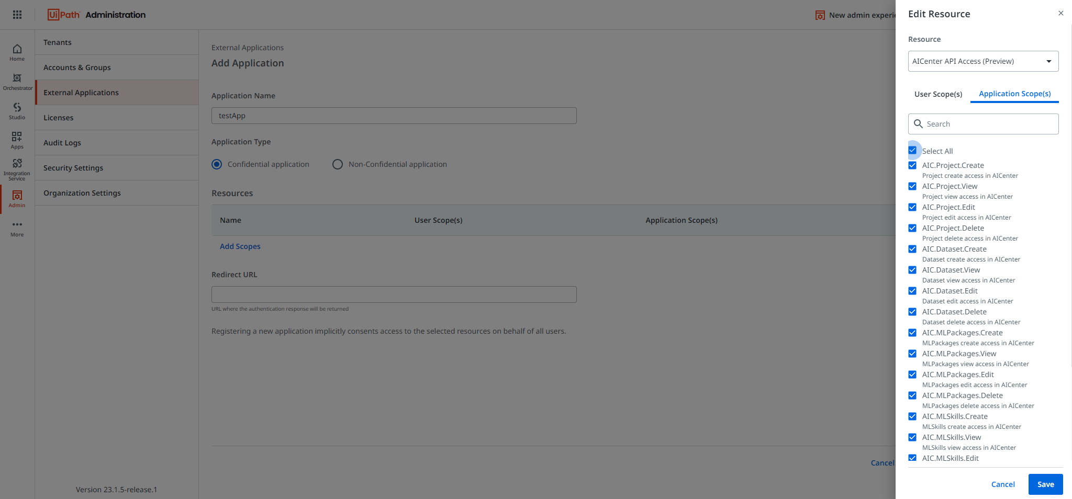Switch to User Scope(s) tab
Image resolution: width=1072 pixels, height=499 pixels.
click(x=938, y=94)
